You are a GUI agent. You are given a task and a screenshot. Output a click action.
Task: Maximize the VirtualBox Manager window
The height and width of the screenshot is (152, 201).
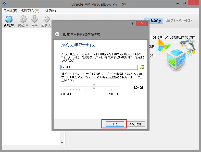coord(184,3)
